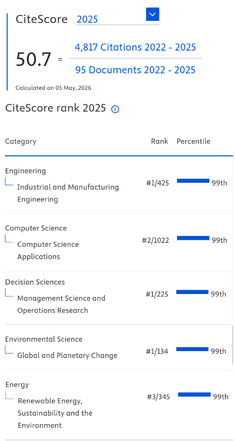Click the Rank column header
This screenshot has width=235, height=441.
coord(160,141)
